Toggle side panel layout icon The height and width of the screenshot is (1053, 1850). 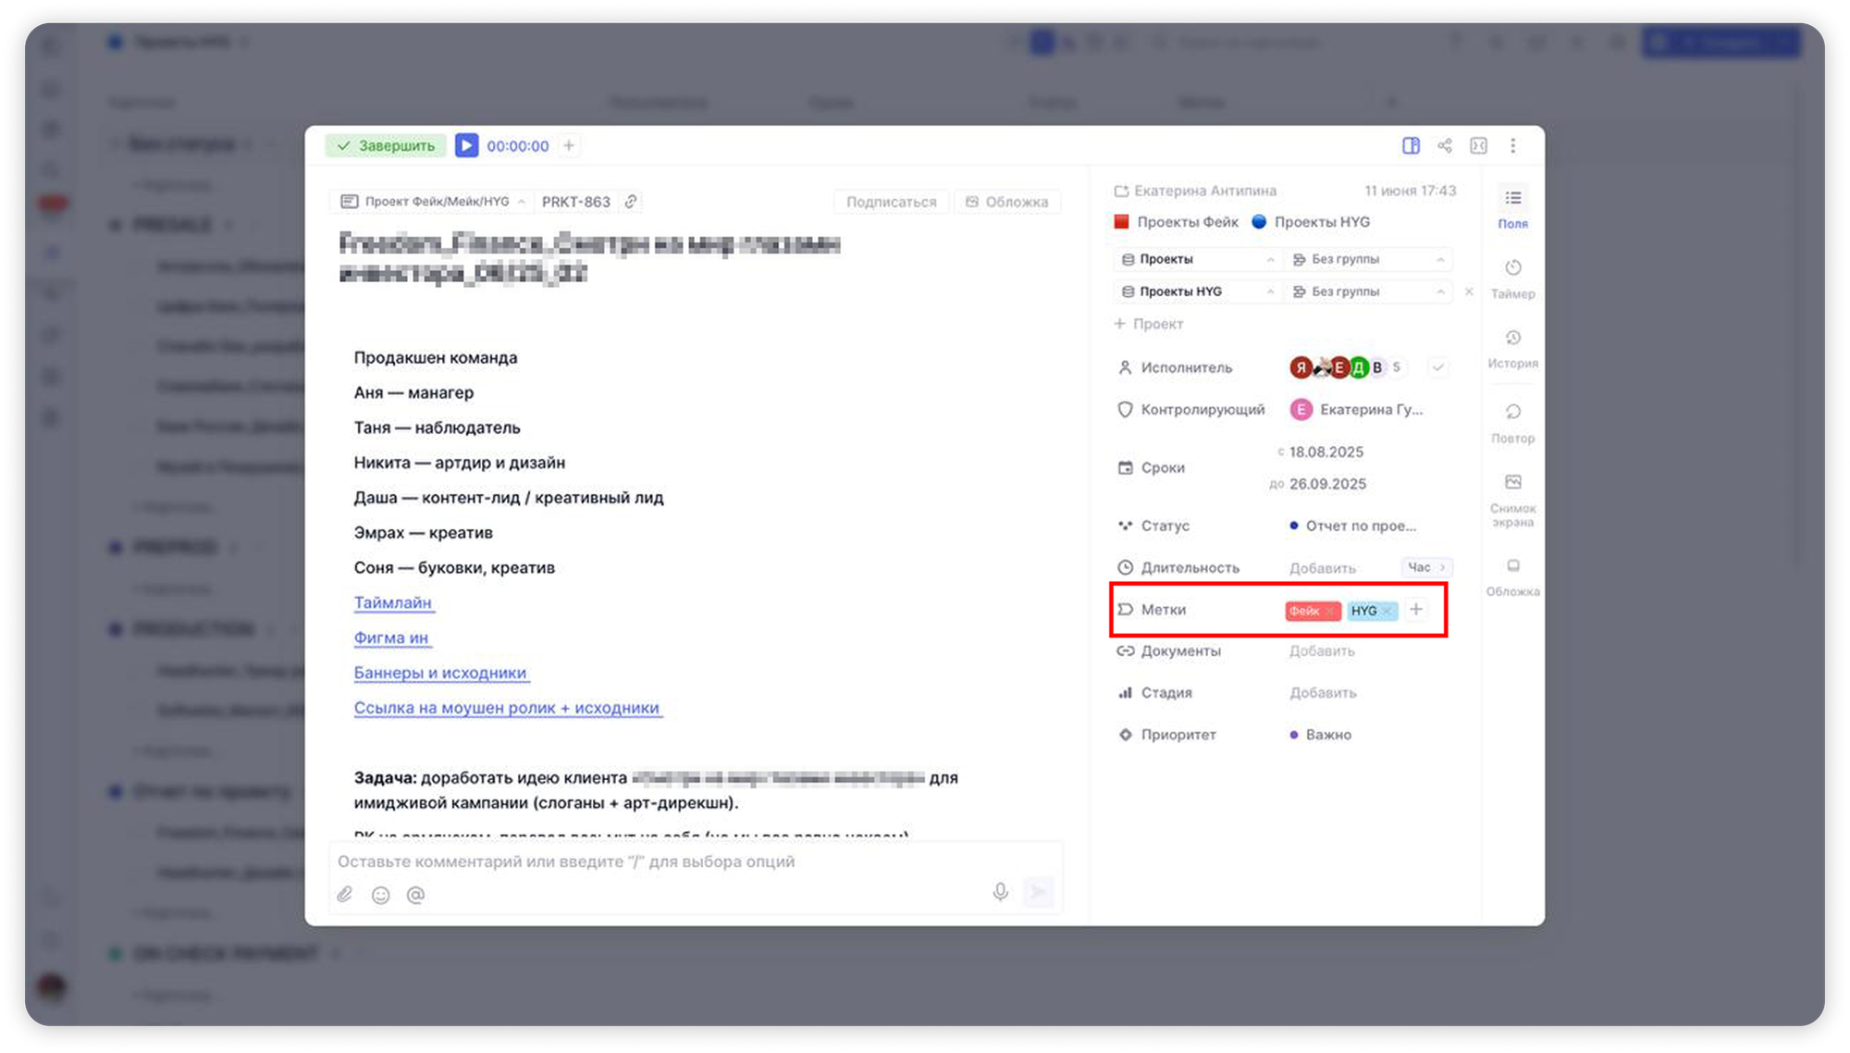1411,145
